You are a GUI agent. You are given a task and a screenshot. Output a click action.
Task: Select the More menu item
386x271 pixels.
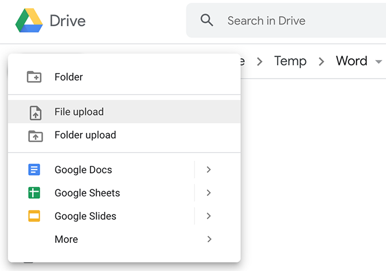(66, 239)
